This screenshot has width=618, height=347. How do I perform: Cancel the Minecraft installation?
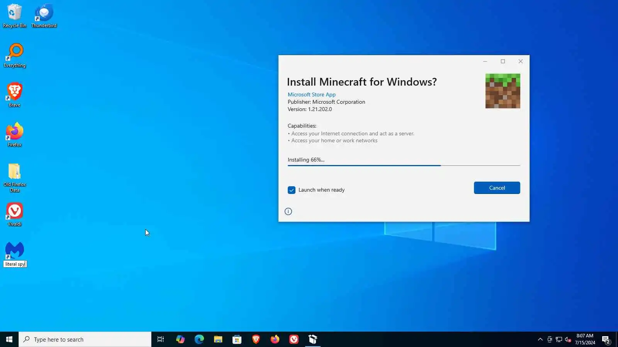pyautogui.click(x=497, y=188)
